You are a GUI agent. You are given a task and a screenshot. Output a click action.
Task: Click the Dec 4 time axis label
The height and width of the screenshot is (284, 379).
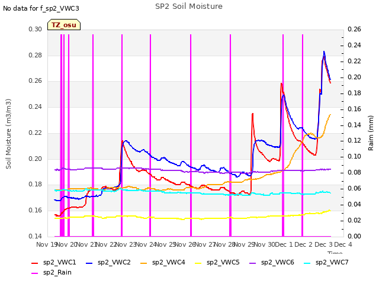pyautogui.click(x=343, y=244)
